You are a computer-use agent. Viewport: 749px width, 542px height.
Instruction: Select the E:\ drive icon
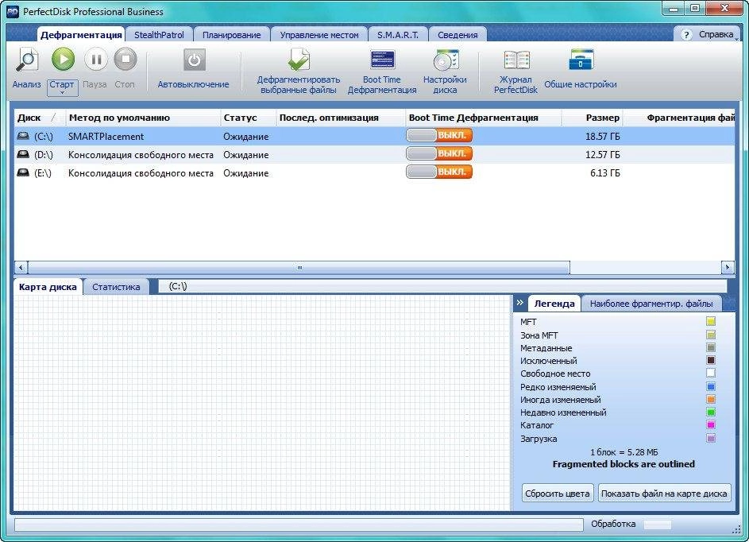point(23,172)
